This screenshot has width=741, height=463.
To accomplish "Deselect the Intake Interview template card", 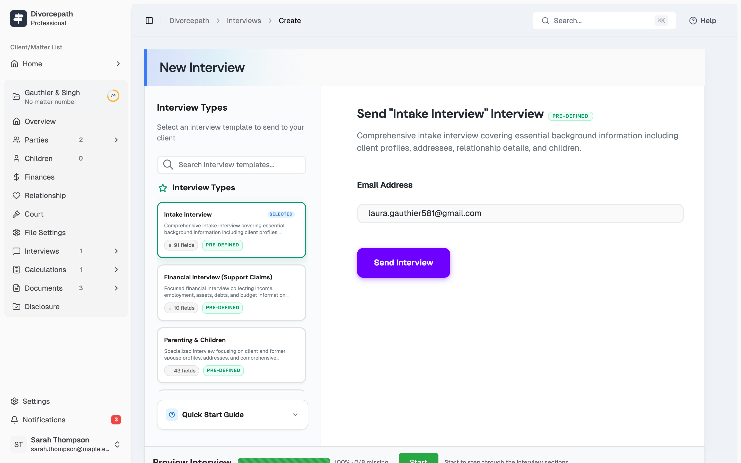I will tap(231, 230).
